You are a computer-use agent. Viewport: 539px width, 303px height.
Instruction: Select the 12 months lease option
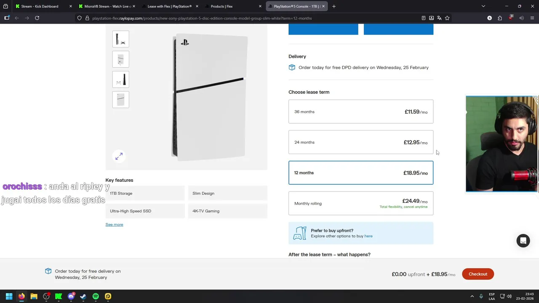[361, 173]
